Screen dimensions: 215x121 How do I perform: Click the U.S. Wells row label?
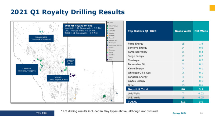tap(134, 98)
